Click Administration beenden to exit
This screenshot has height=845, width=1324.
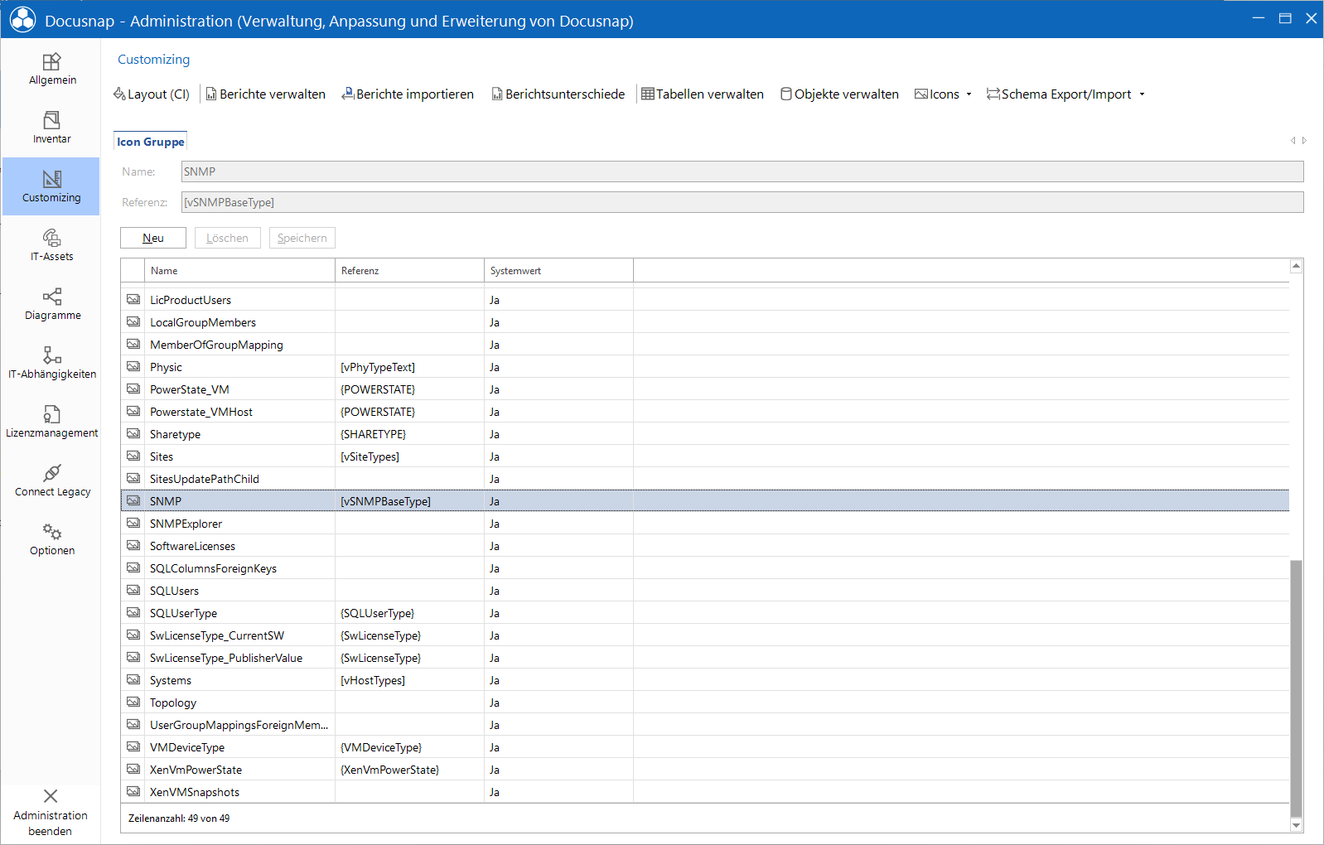51,814
